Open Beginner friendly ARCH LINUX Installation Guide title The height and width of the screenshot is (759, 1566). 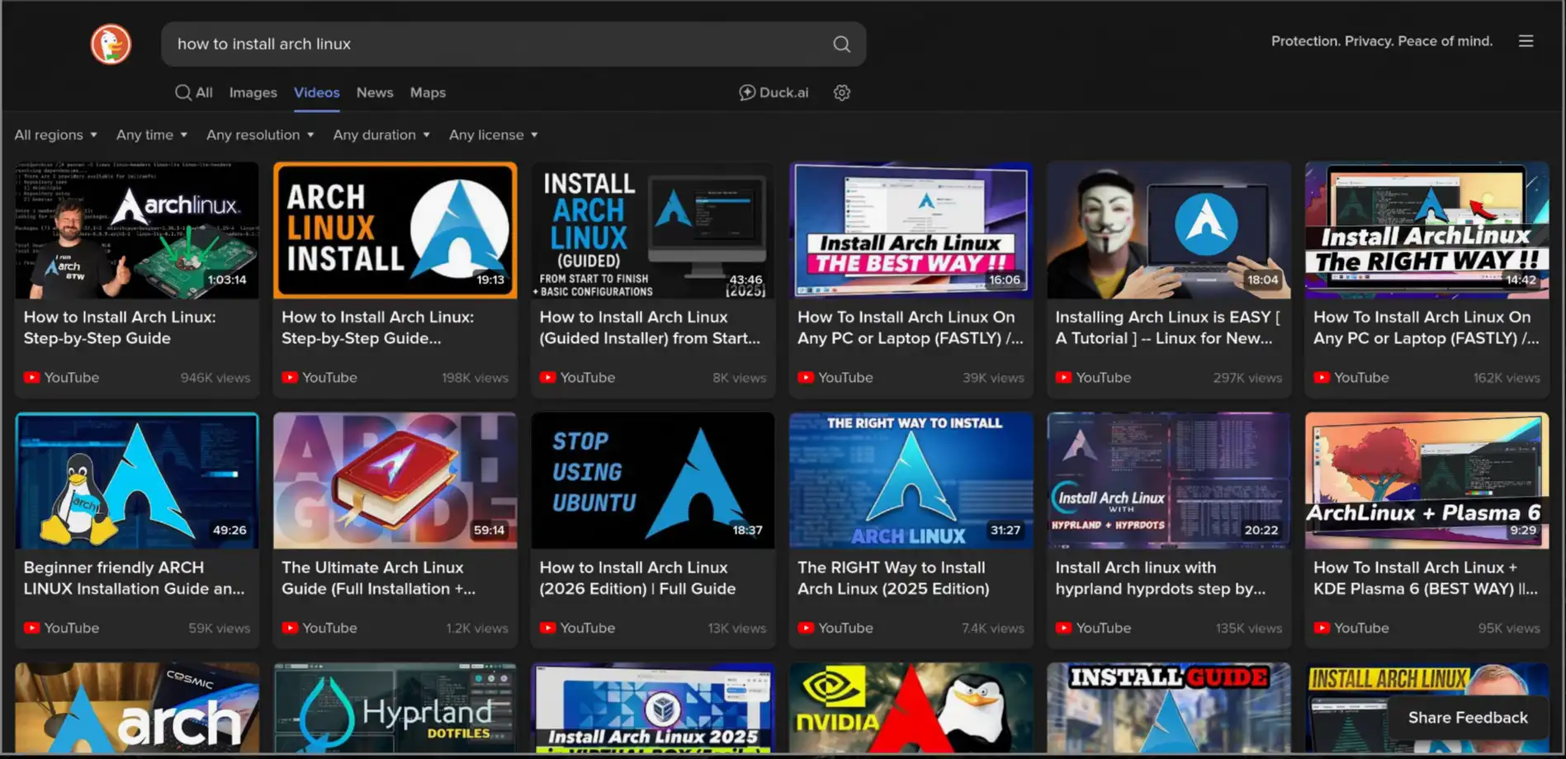(135, 578)
